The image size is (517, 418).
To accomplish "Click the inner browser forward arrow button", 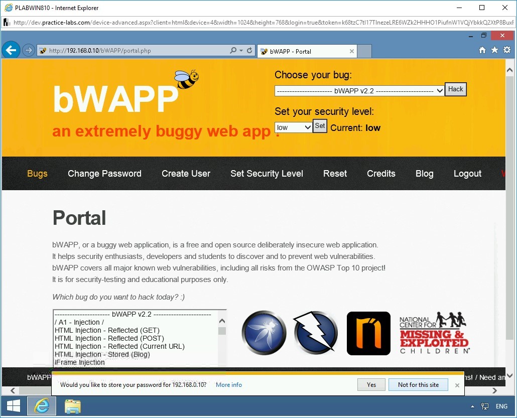I will point(29,51).
